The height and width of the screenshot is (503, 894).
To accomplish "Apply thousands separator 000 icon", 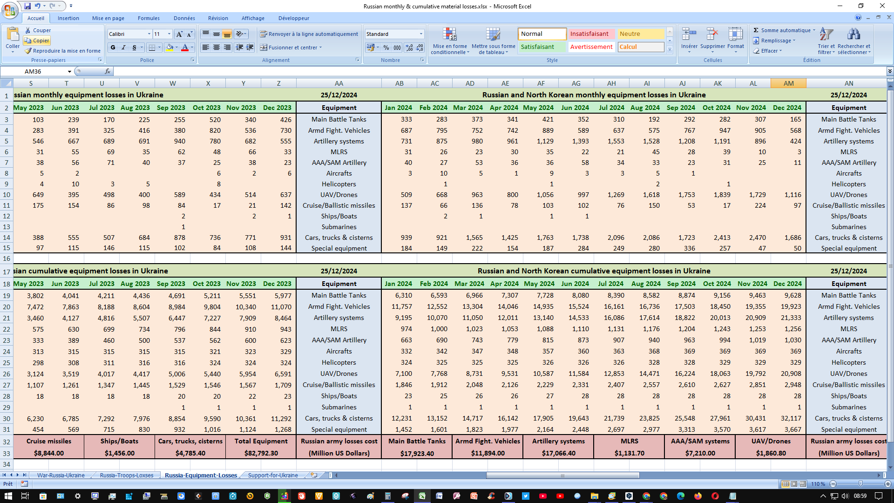I will [x=397, y=48].
